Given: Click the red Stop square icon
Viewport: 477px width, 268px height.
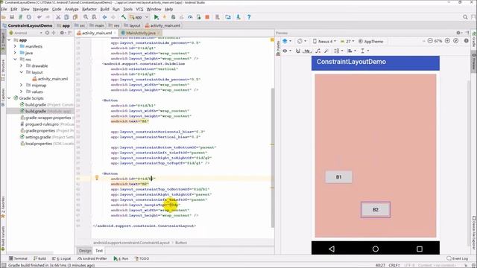Looking at the screenshot, I should coord(207,17).
